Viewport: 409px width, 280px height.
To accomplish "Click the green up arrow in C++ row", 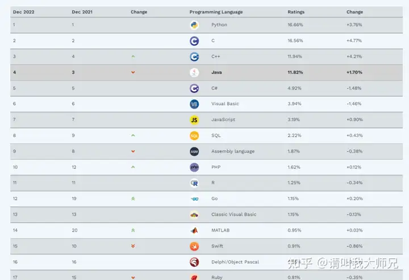I will (133, 56).
